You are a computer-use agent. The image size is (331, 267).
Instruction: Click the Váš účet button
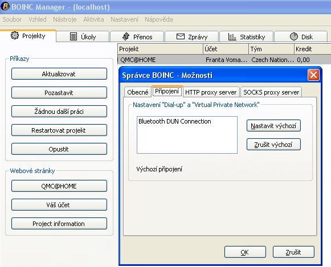59,205
